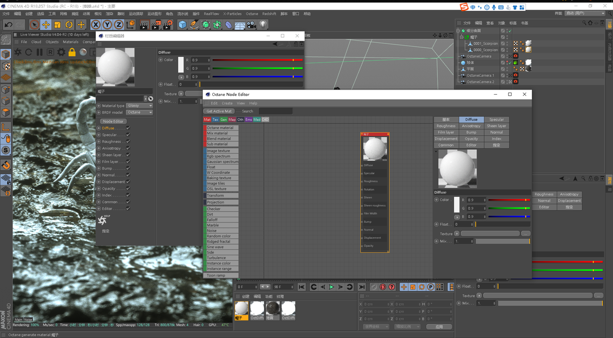The width and height of the screenshot is (613, 338).
Task: Click the Light bulb icon in toolbar
Action: coord(263,25)
